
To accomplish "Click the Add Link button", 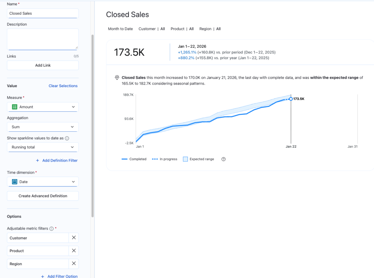I will 43,65.
